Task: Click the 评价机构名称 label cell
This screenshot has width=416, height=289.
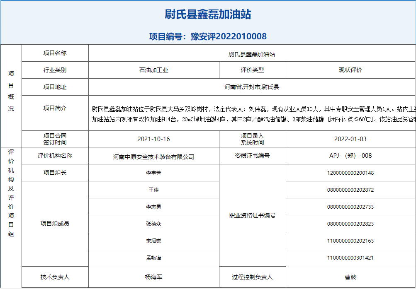Action: tap(55, 156)
